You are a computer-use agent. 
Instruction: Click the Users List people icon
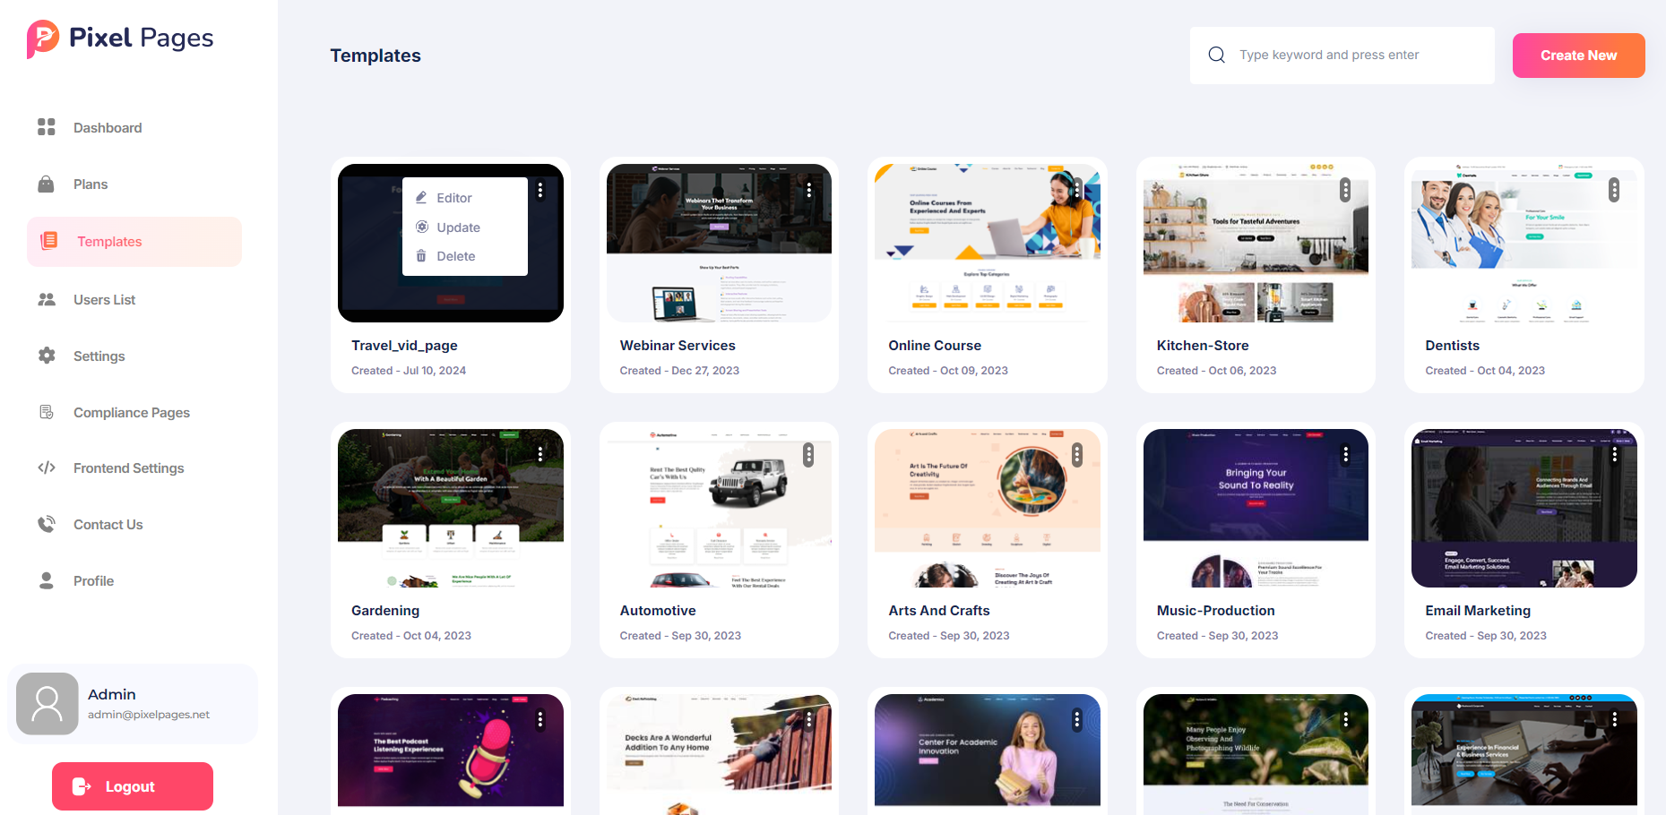47,299
